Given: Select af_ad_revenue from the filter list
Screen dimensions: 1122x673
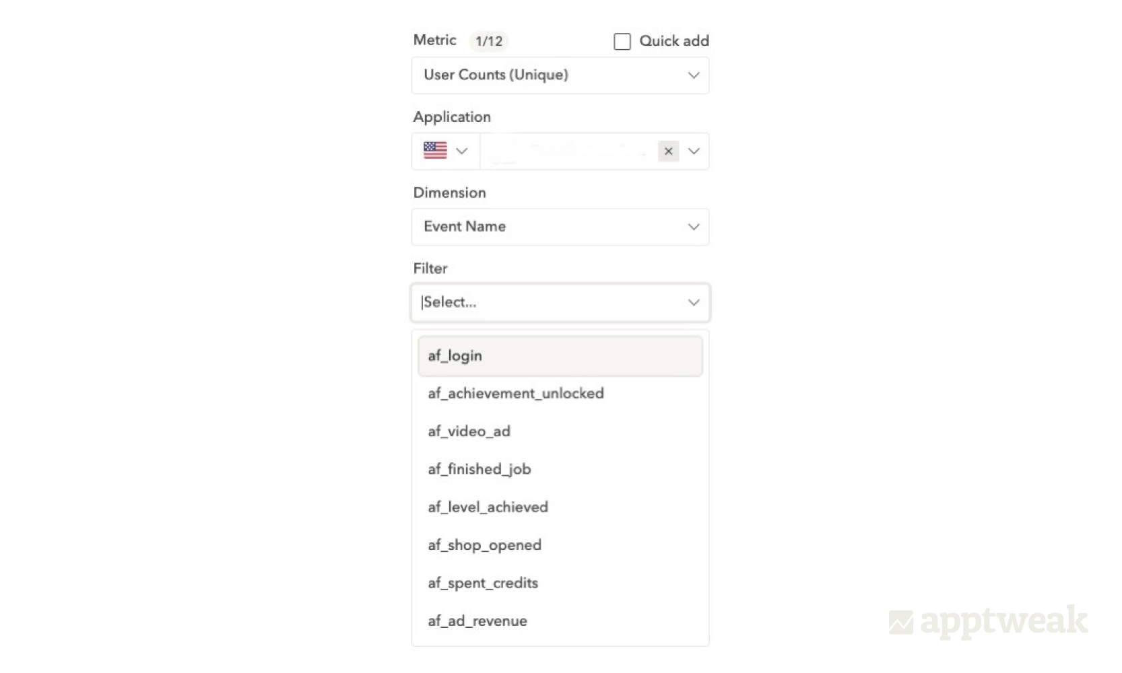Looking at the screenshot, I should coord(560,621).
